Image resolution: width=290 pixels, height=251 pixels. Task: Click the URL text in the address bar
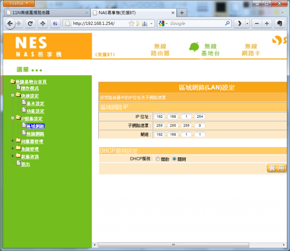pos(94,24)
